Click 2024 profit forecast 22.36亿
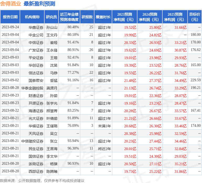The height and width of the screenshot is (183, 202). click(x=155, y=96)
